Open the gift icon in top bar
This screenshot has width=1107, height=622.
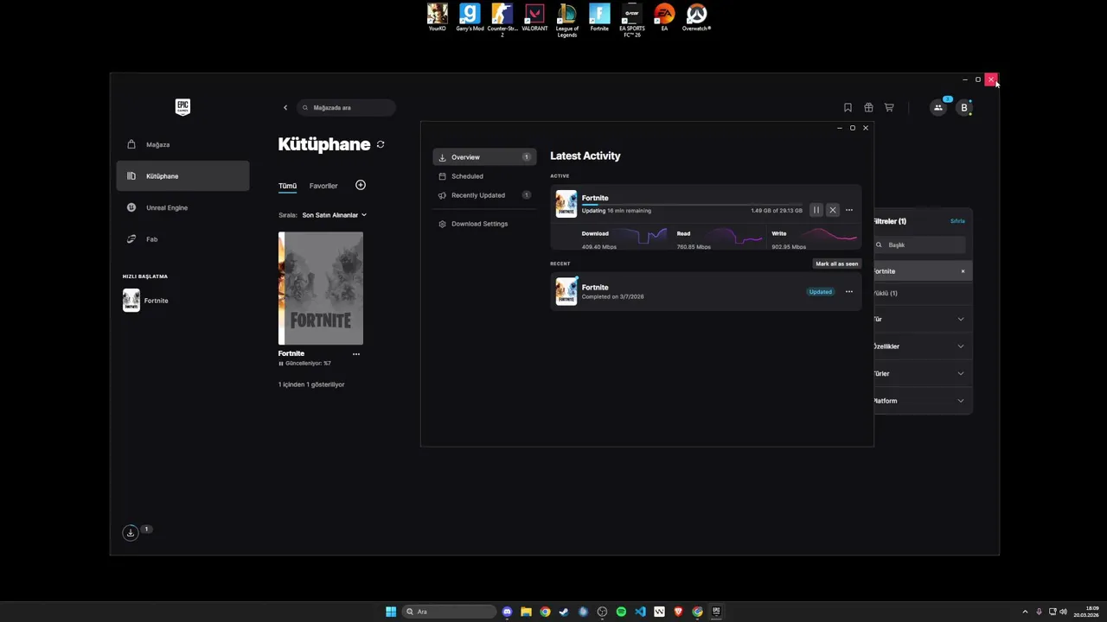tap(868, 108)
